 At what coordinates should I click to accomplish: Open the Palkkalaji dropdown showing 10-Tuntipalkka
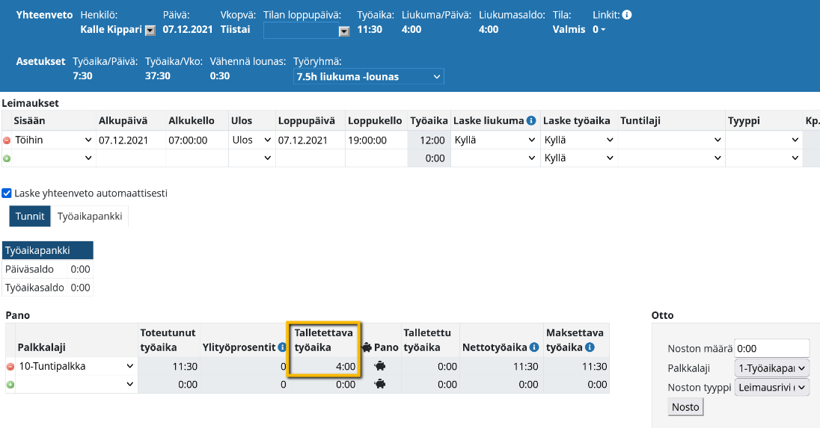pyautogui.click(x=76, y=367)
